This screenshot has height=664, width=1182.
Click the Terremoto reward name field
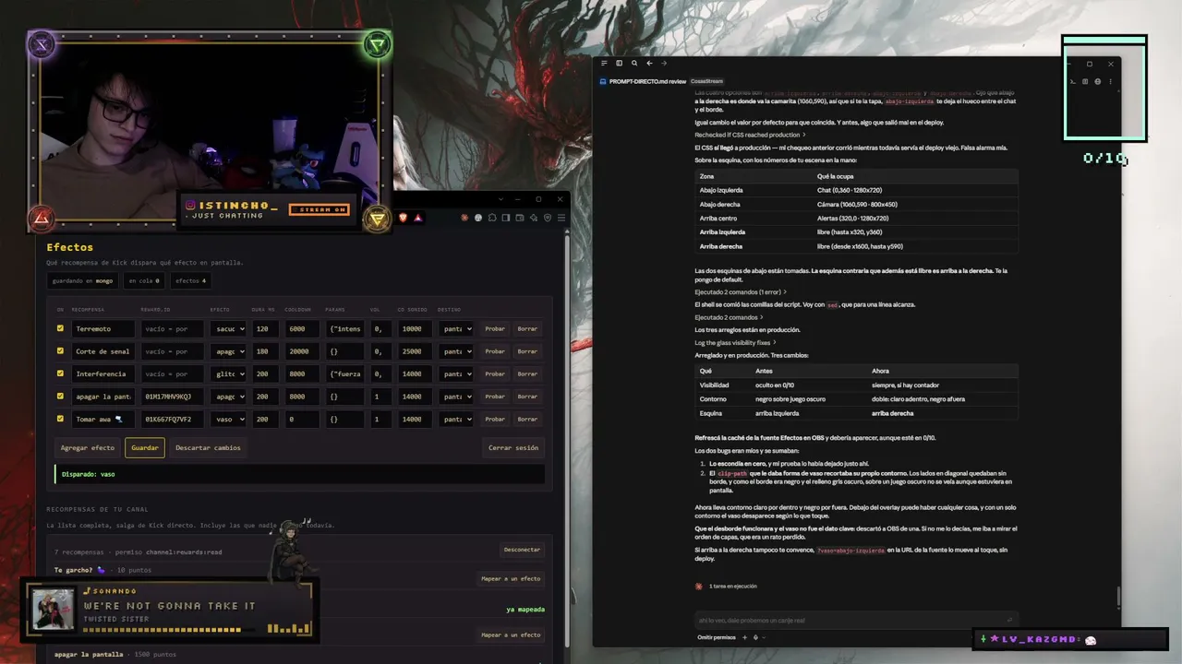pos(103,328)
